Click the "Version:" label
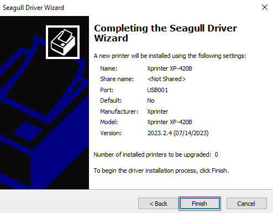273x213 pixels. click(x=111, y=133)
